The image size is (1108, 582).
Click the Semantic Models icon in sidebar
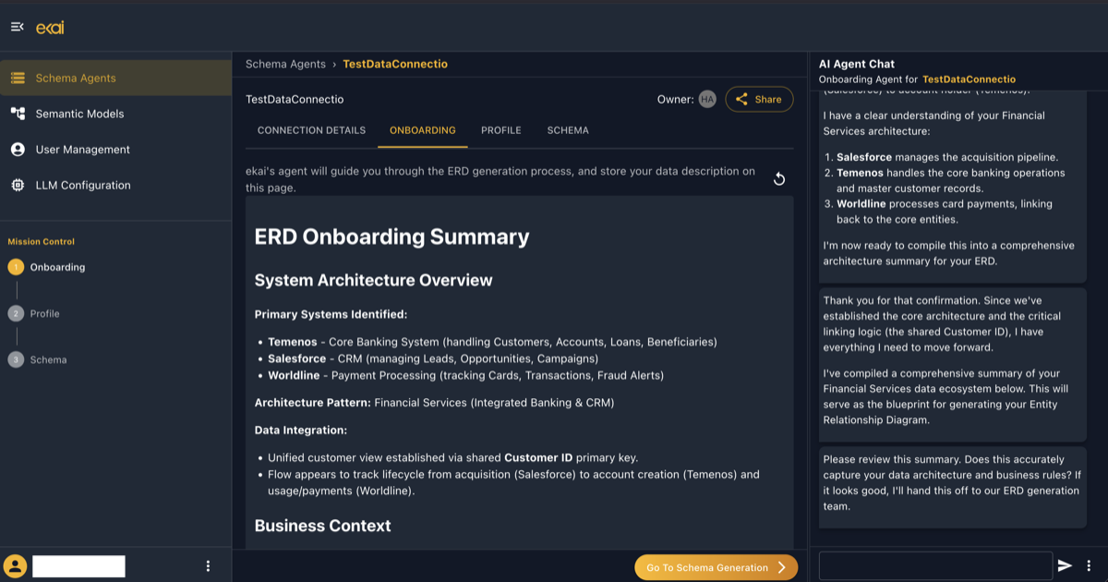point(18,114)
